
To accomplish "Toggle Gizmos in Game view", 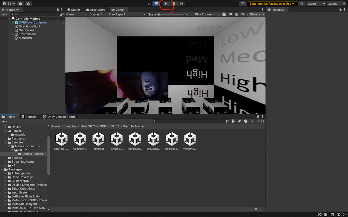I will [x=255, y=14].
